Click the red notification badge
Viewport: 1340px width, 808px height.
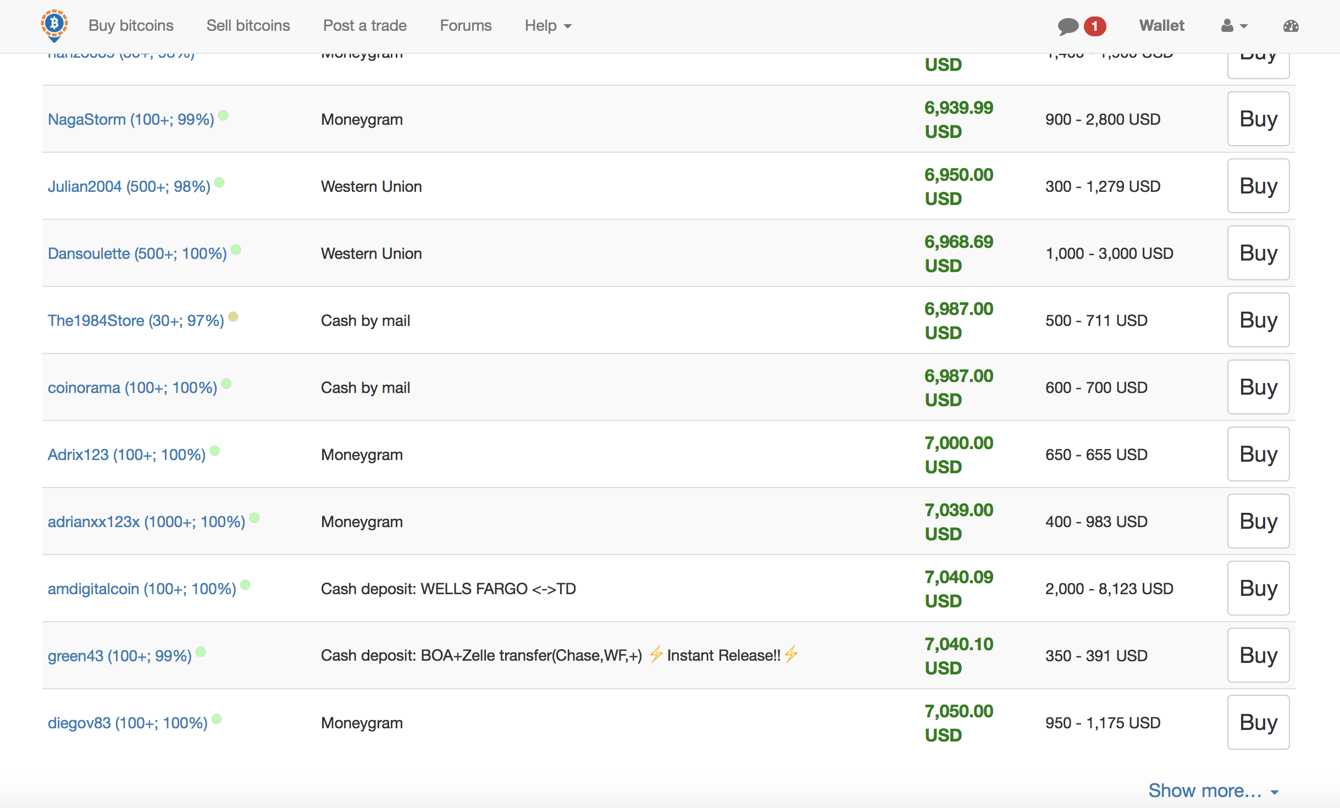[1094, 26]
